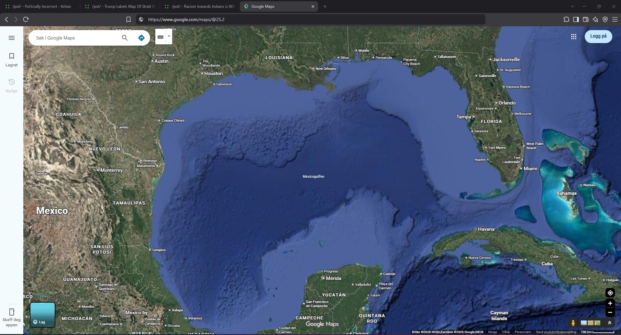Click the Nassau city label
The height and width of the screenshot is (335, 621).
pyautogui.click(x=589, y=185)
